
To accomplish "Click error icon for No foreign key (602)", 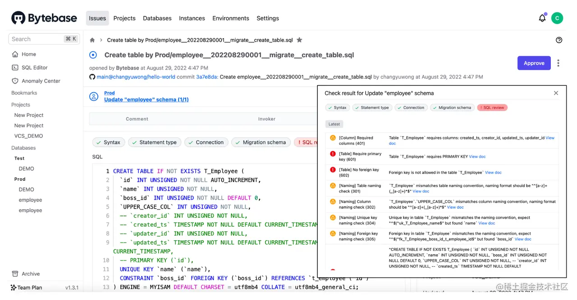I will [333, 170].
